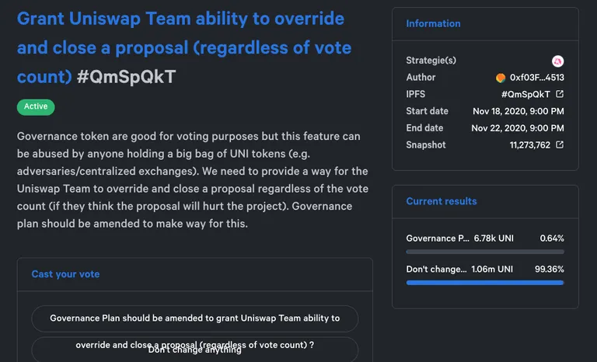Click the End date value Nov 22, 2020
The height and width of the screenshot is (362, 597).
click(x=518, y=128)
